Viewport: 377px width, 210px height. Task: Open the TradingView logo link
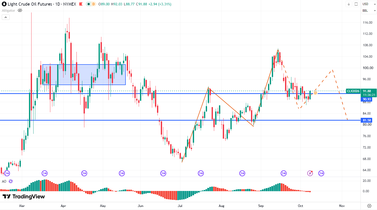coord(24,197)
